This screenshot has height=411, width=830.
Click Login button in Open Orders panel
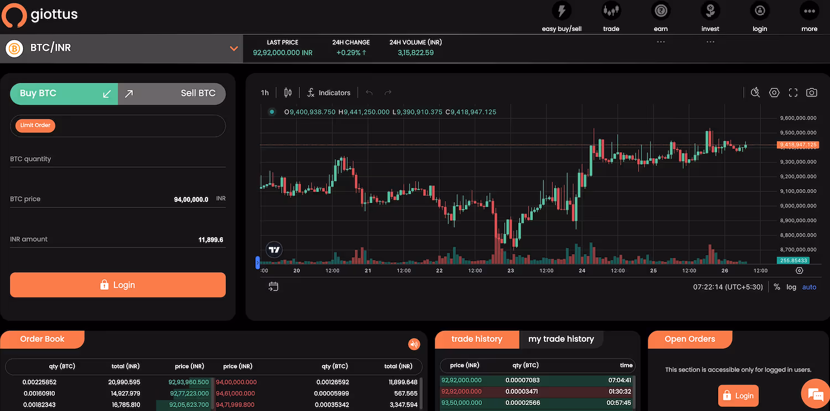pos(739,396)
